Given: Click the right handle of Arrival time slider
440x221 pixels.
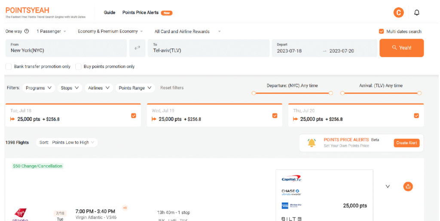Looking at the screenshot, I should tap(419, 93).
